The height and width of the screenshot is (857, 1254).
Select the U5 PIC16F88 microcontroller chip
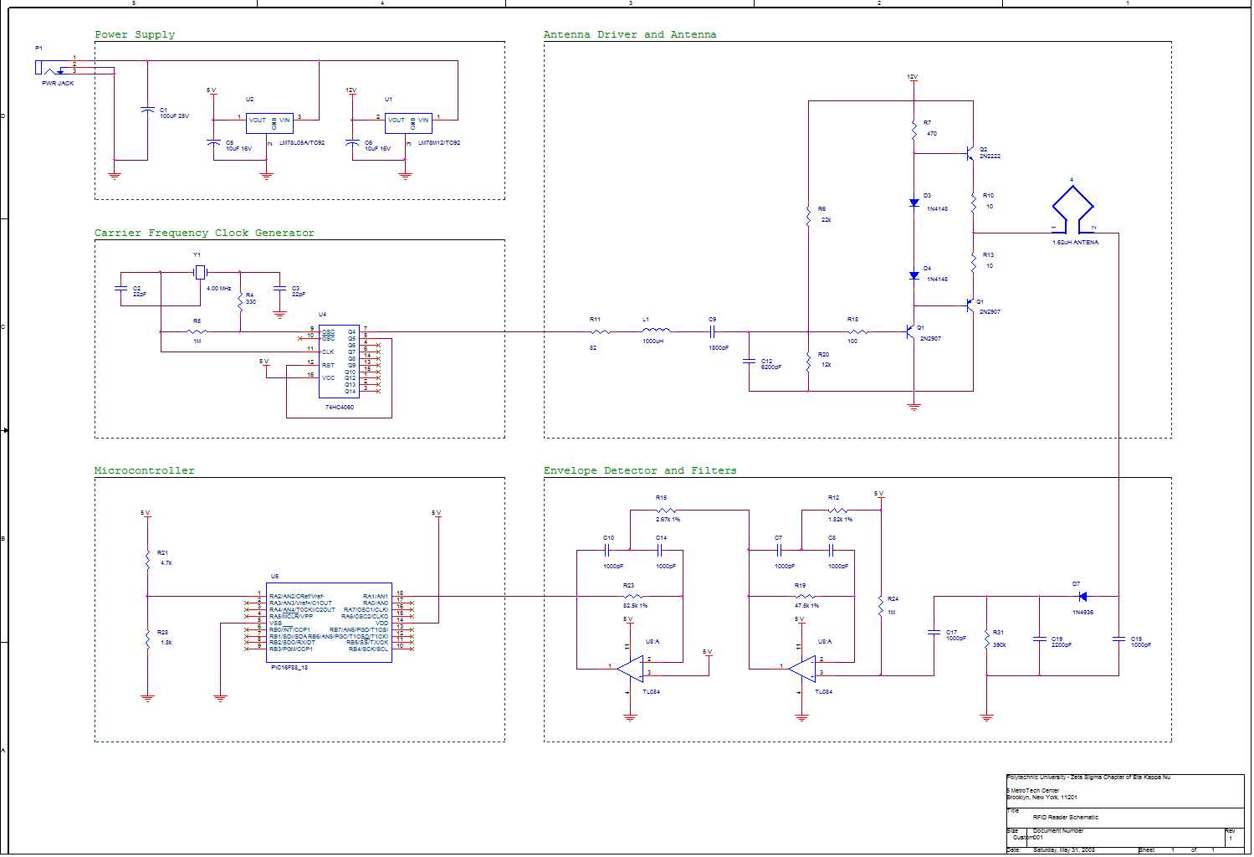tap(330, 623)
